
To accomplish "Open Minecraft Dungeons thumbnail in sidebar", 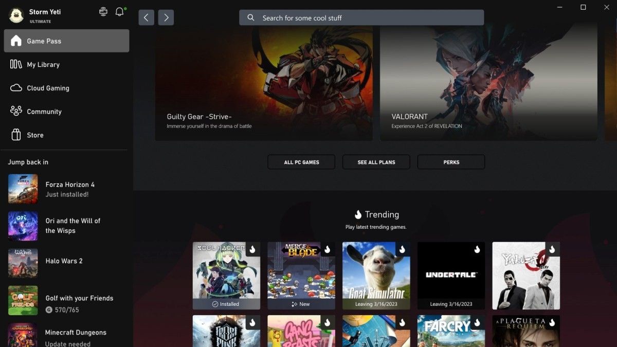I will 23,335.
